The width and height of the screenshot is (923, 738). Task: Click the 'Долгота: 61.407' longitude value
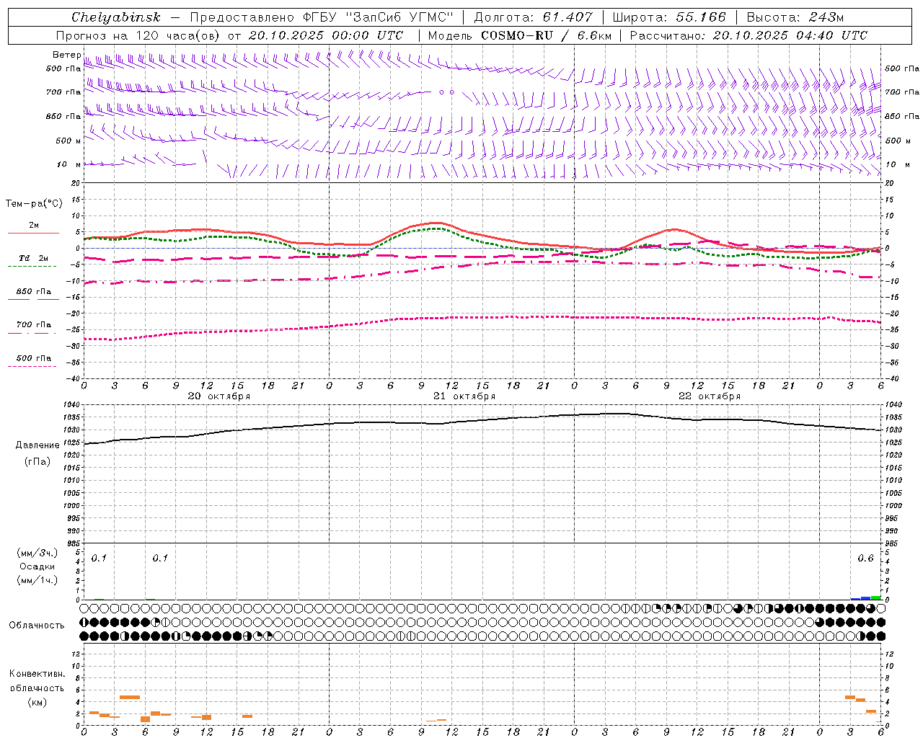pos(534,17)
